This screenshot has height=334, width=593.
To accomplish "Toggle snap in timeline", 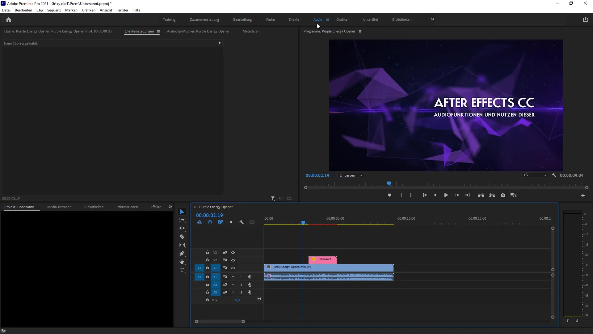I will coord(210,222).
